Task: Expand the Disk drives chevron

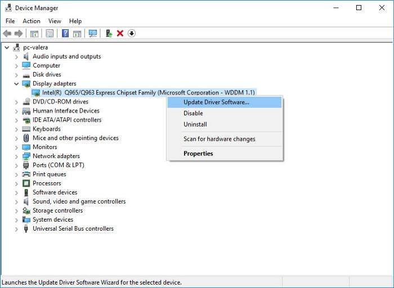Action: tap(16, 75)
